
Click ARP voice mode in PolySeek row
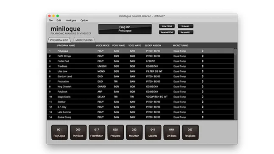click(100, 92)
